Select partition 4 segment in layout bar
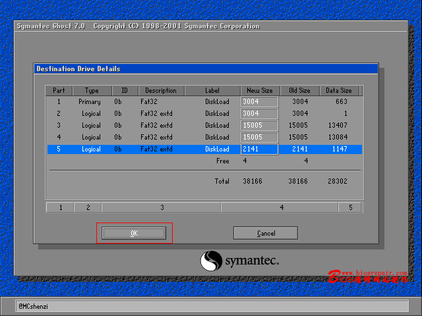This screenshot has height=316, width=422. pyautogui.click(x=280, y=207)
